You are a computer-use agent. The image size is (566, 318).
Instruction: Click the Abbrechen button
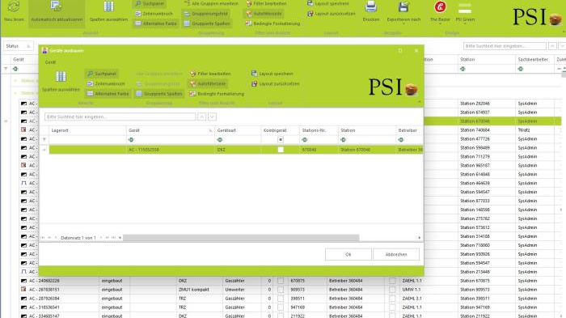396,254
